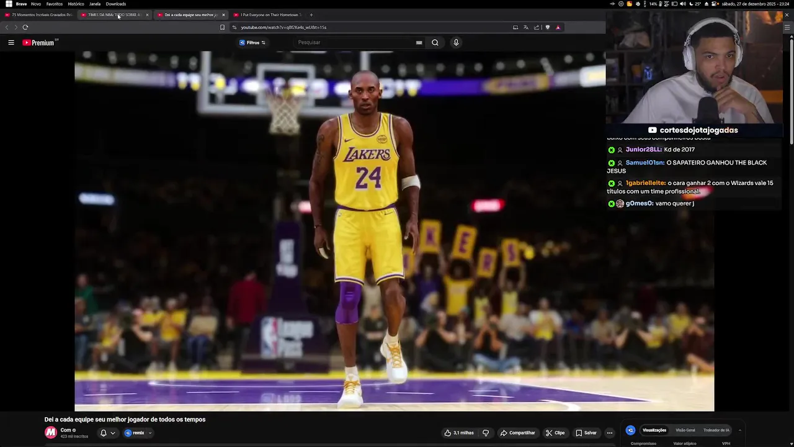This screenshot has width=794, height=447.
Task: Select the Visualizações tab
Action: pyautogui.click(x=654, y=430)
